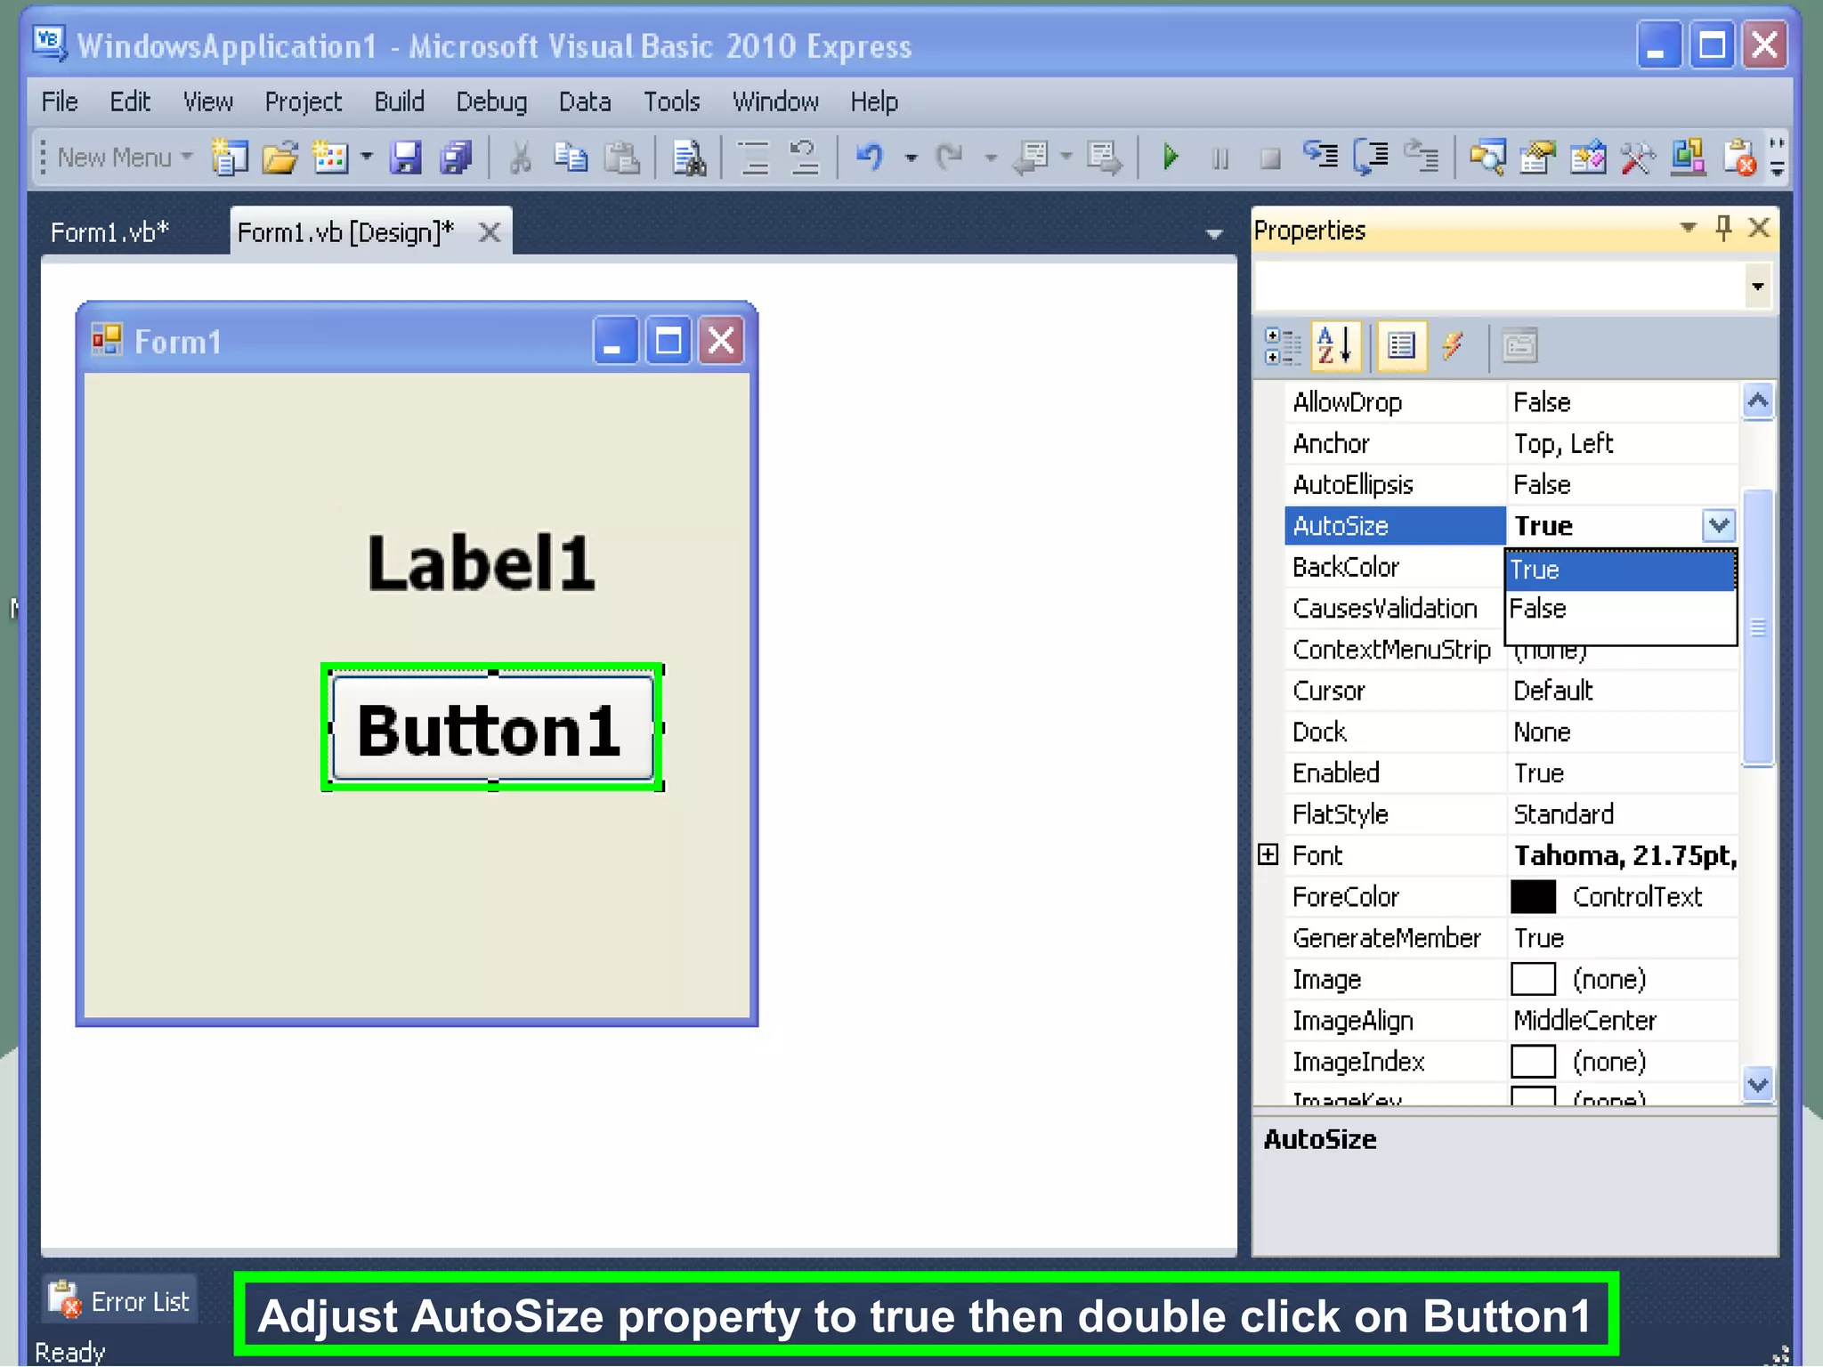Open the Tools menu
Viewport: 1823px width, 1367px height.
[x=672, y=102]
